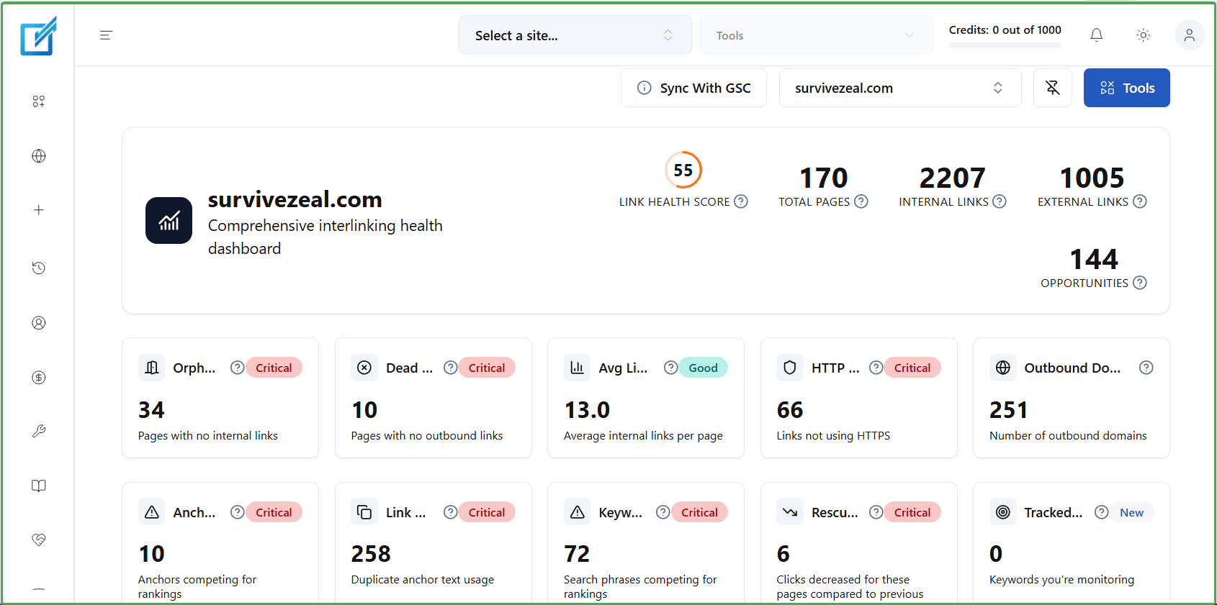The height and width of the screenshot is (605, 1217).
Task: Open the history clock icon in the sidebar
Action: (x=39, y=268)
